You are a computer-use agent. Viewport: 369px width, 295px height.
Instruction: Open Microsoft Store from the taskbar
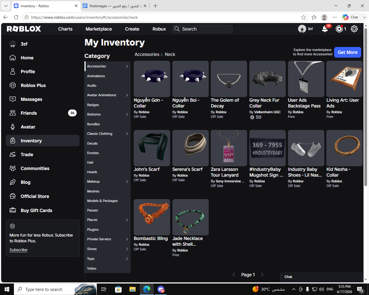(x=118, y=289)
